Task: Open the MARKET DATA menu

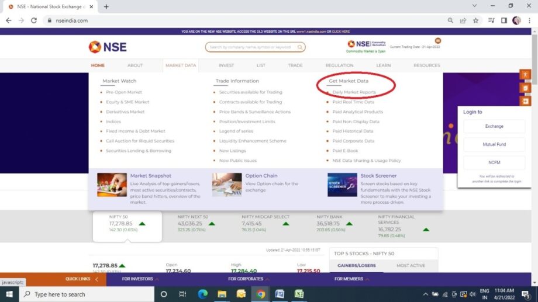Action: pos(181,65)
